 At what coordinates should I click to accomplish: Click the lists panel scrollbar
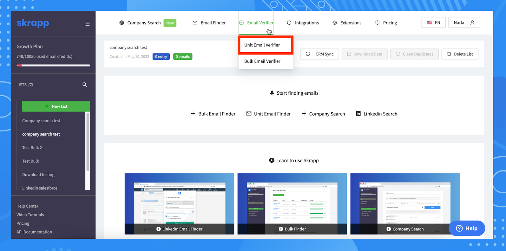tap(88, 142)
